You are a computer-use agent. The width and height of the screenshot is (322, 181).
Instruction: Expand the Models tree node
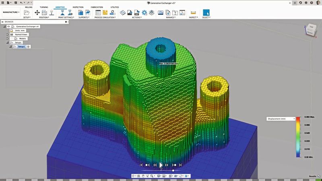pyautogui.click(x=7, y=39)
